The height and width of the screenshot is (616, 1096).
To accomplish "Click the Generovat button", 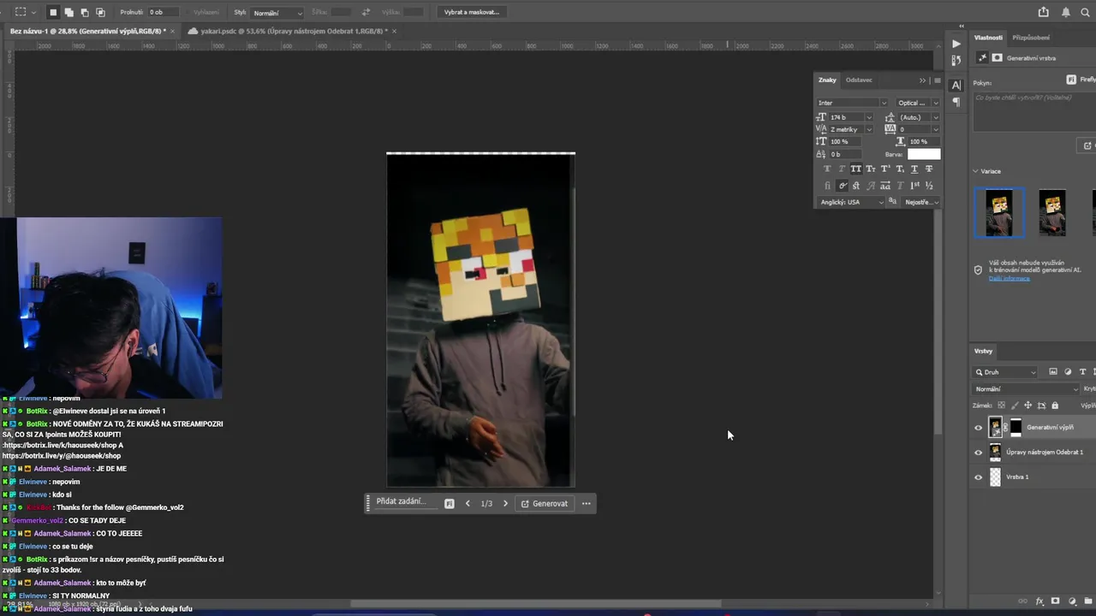I will [545, 504].
